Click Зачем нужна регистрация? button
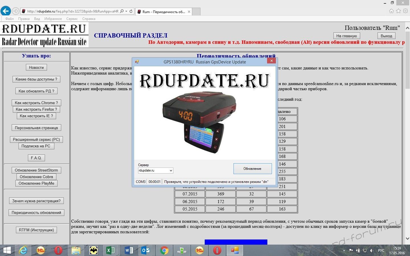Image resolution: width=410 pixels, height=256 pixels. coord(36,201)
